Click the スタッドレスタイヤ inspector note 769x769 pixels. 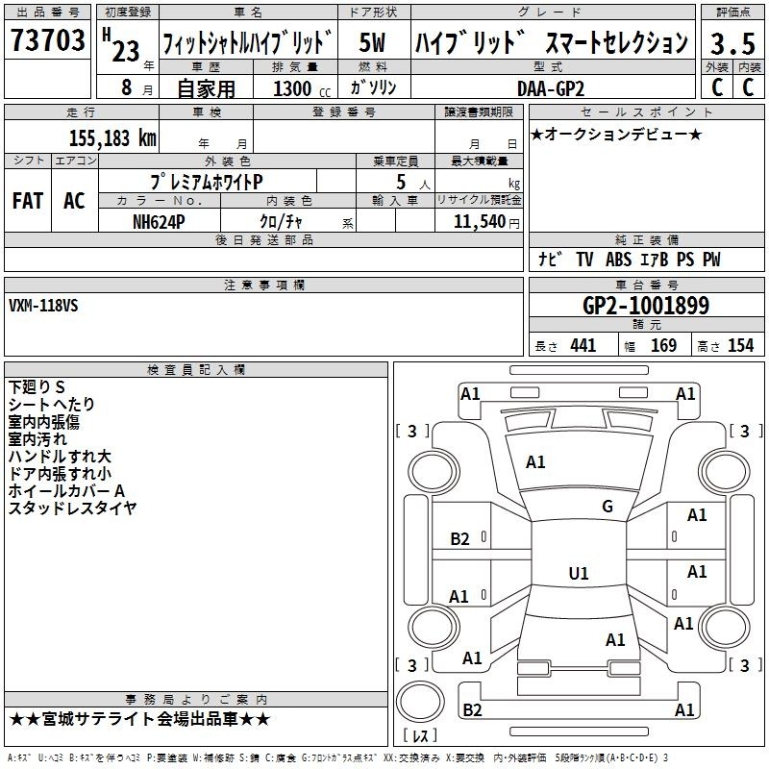(x=72, y=507)
